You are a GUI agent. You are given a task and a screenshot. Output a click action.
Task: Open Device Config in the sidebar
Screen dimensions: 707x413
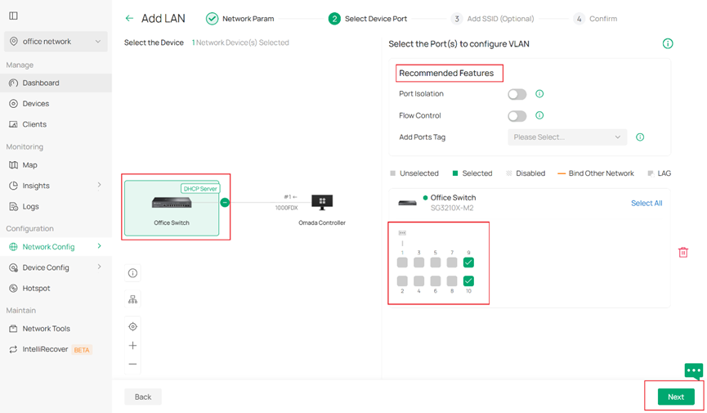(x=46, y=267)
